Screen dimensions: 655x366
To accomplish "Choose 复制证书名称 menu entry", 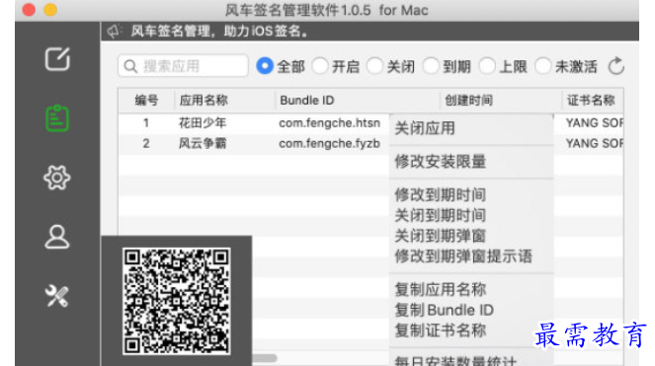I will tap(441, 330).
